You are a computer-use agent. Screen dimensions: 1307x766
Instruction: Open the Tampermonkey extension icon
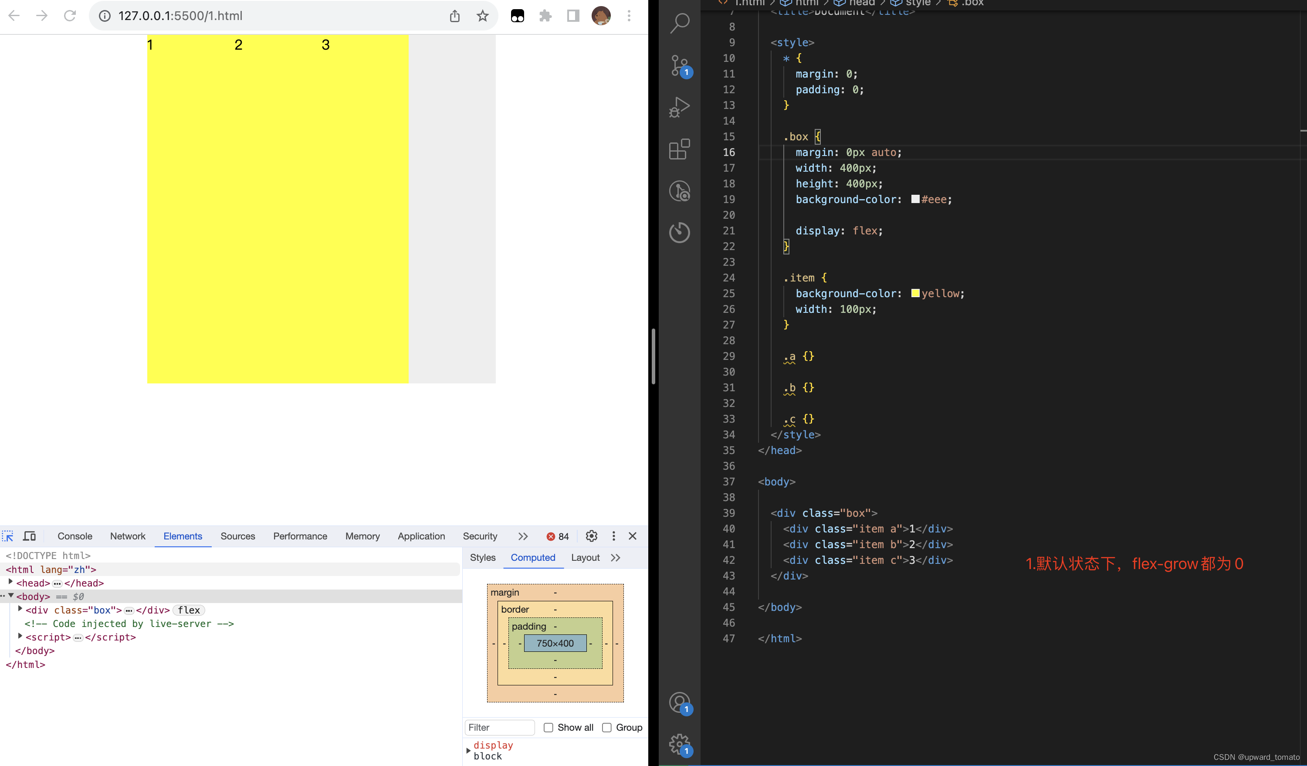pyautogui.click(x=518, y=16)
